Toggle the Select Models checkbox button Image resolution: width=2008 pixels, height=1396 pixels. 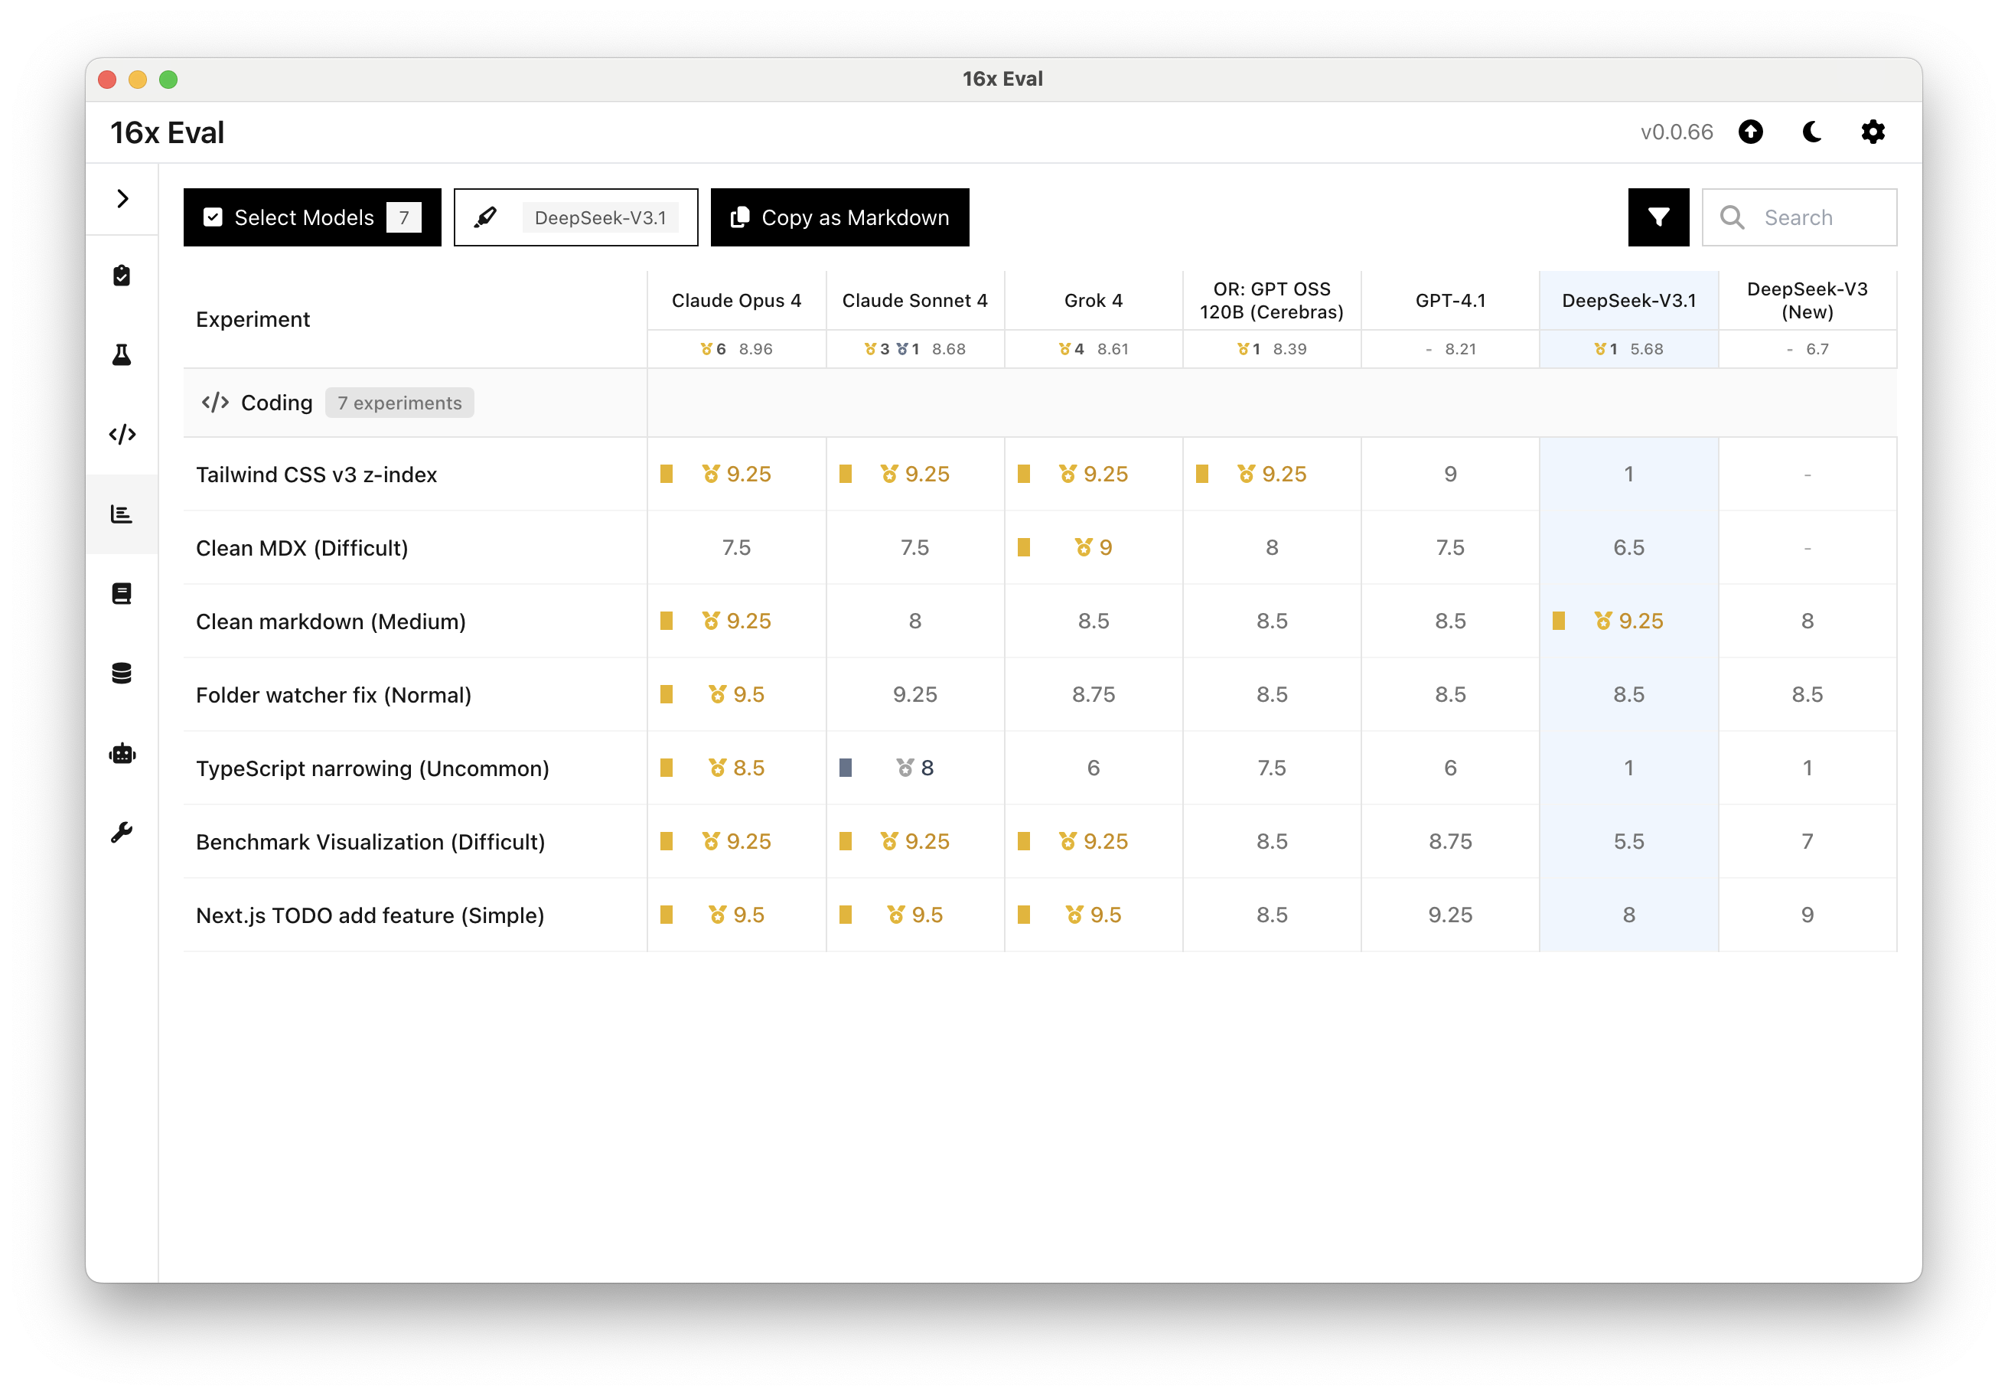pos(312,217)
